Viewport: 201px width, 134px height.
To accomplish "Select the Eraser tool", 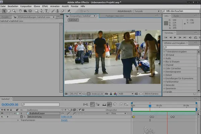I will (x=62, y=11).
